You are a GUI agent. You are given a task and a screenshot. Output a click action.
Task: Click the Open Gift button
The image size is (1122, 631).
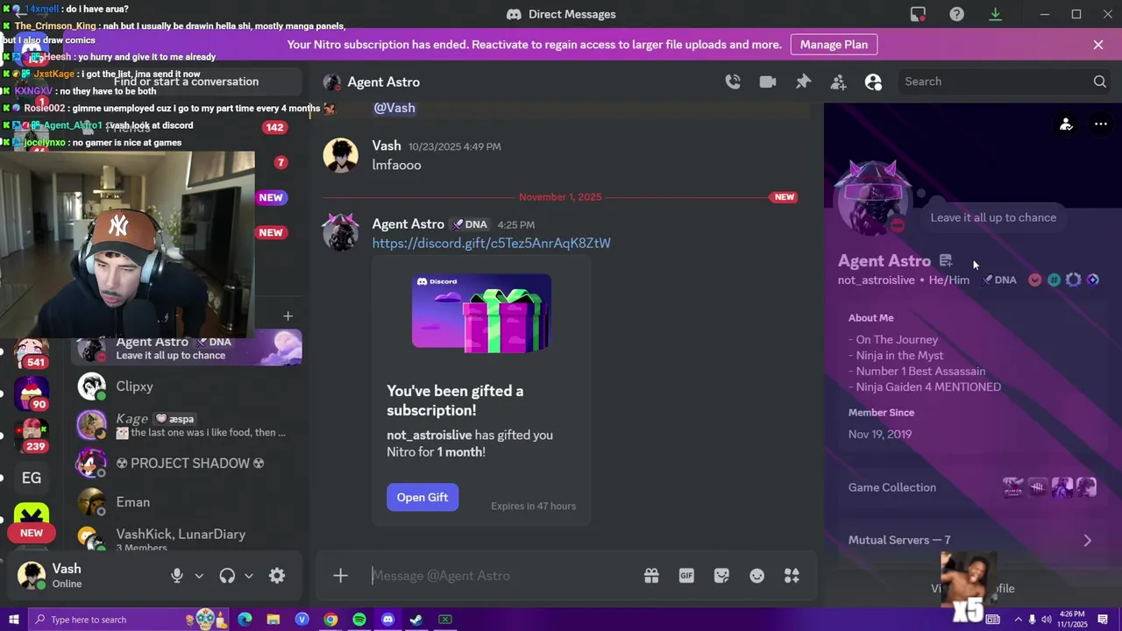(422, 497)
